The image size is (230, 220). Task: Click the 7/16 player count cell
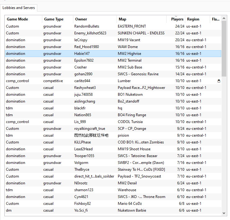click(x=181, y=163)
